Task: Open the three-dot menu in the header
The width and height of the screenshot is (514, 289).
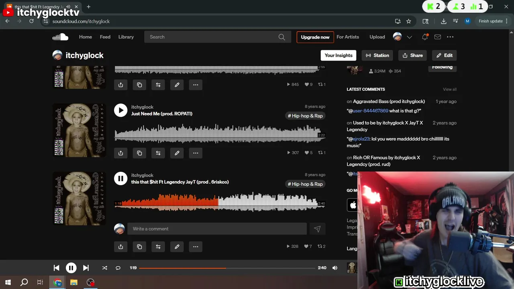Action: (x=450, y=37)
